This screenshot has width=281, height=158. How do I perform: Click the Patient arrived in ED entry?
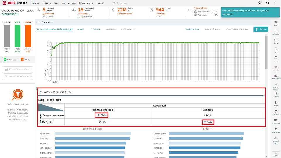click(205, 12)
